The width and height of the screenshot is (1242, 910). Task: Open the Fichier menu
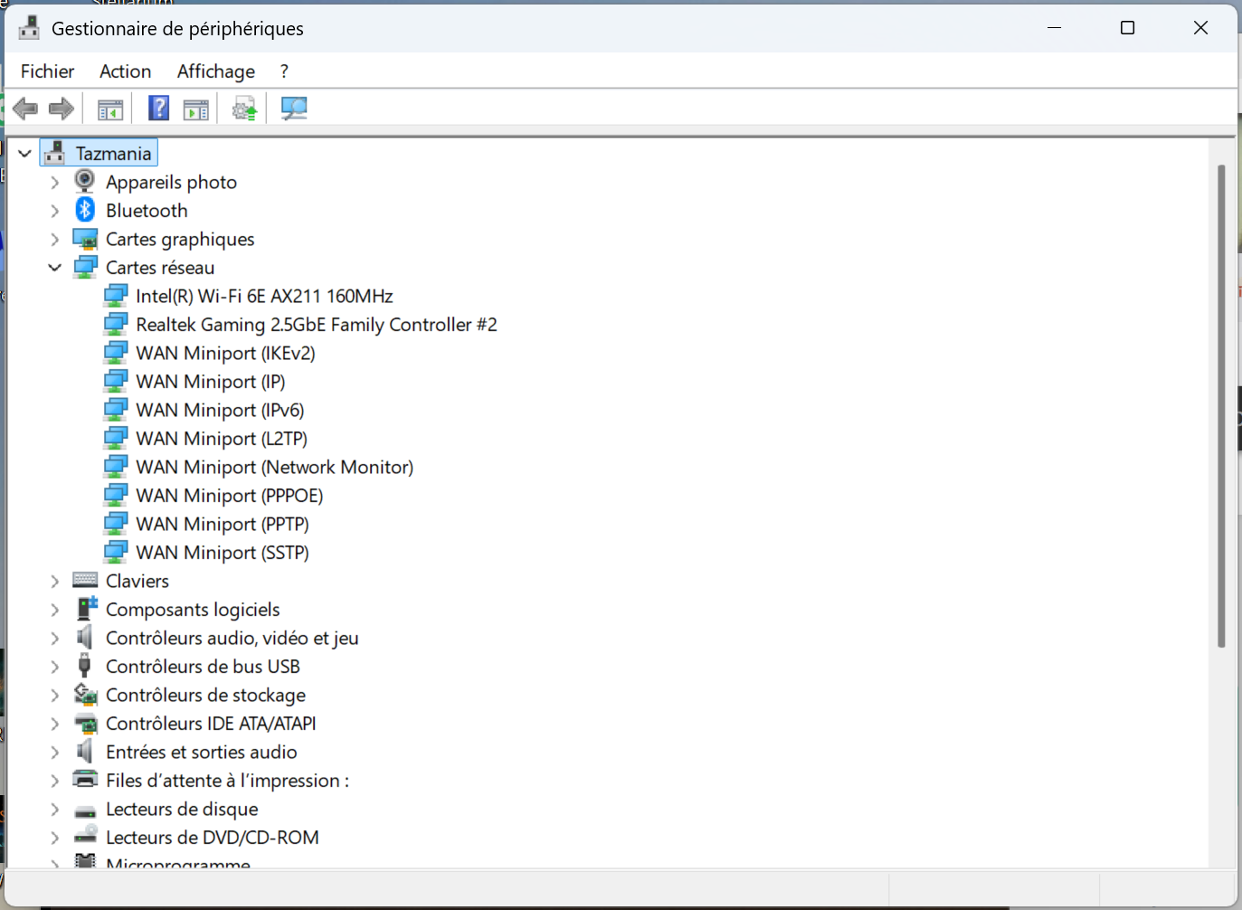pos(48,71)
